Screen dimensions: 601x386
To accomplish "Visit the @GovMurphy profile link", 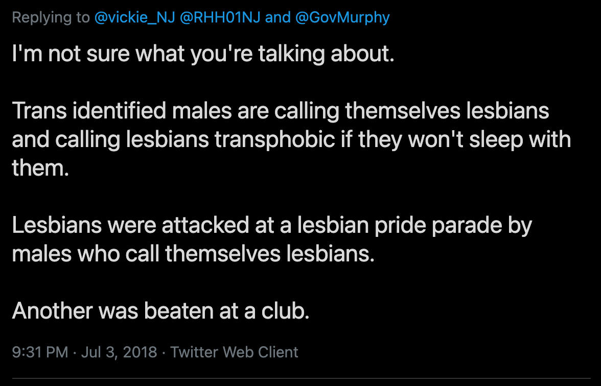I will 342,17.
